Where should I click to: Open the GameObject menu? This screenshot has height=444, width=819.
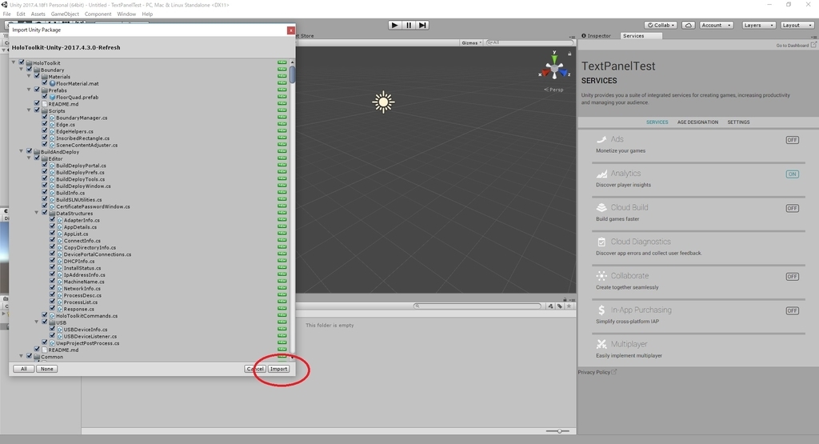(x=65, y=14)
